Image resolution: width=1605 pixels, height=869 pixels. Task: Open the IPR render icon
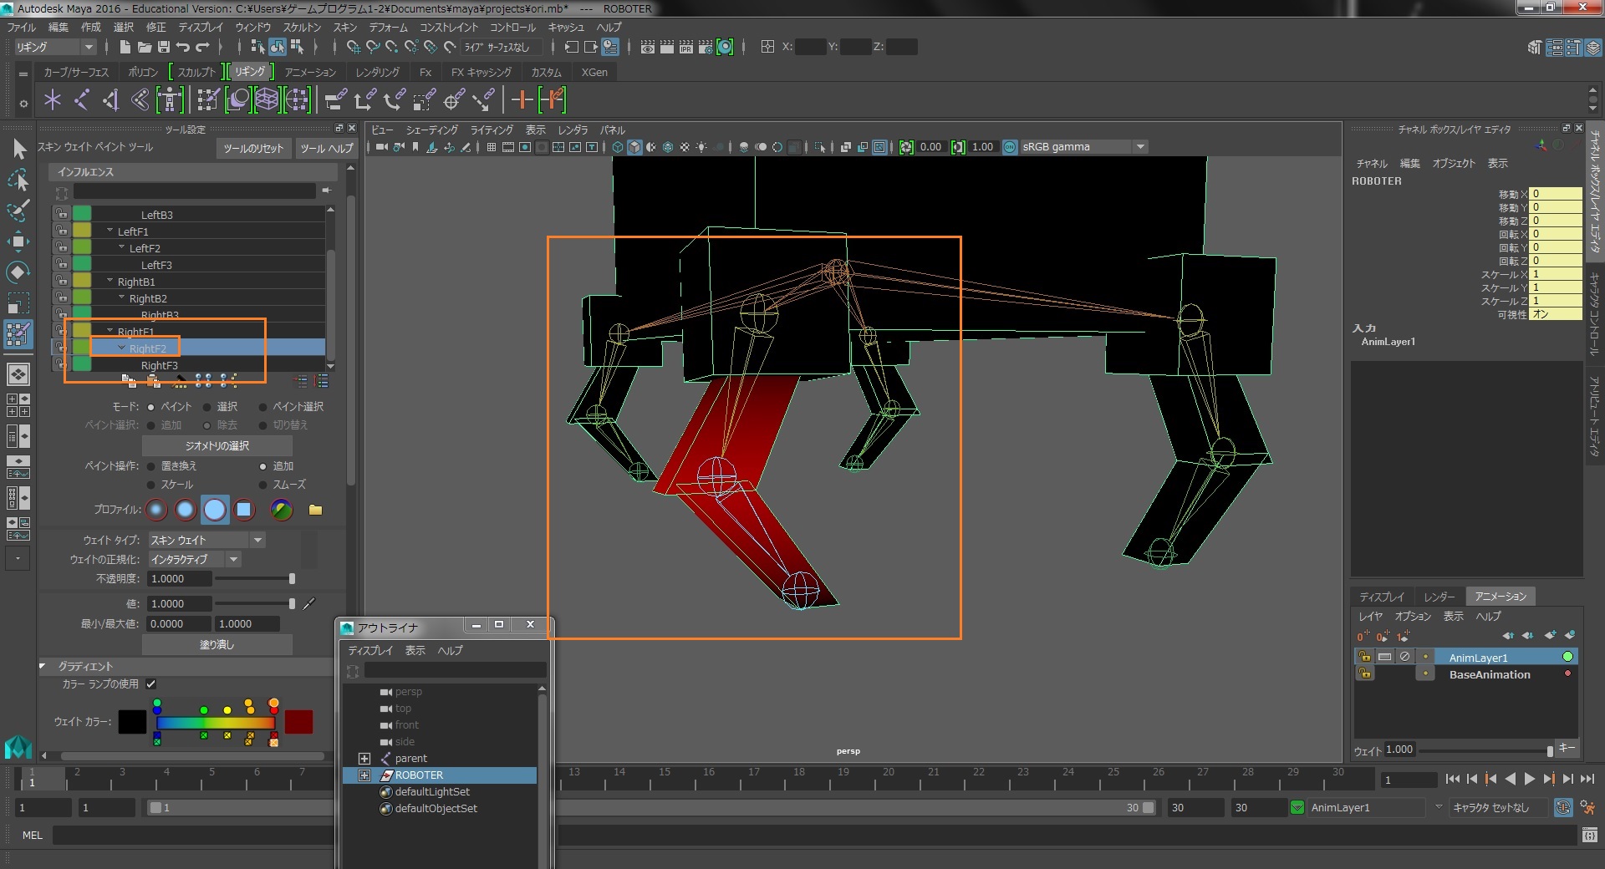click(x=686, y=47)
